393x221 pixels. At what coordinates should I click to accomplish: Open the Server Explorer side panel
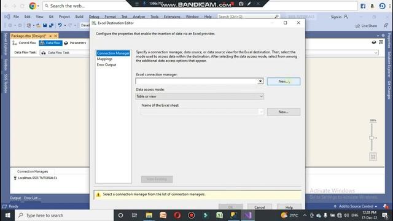[6, 44]
